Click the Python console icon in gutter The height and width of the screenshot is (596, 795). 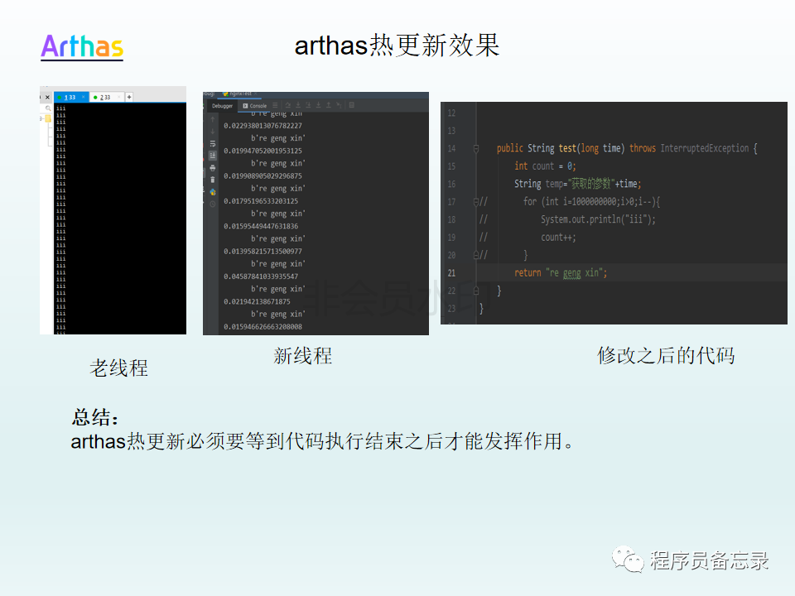click(x=213, y=192)
